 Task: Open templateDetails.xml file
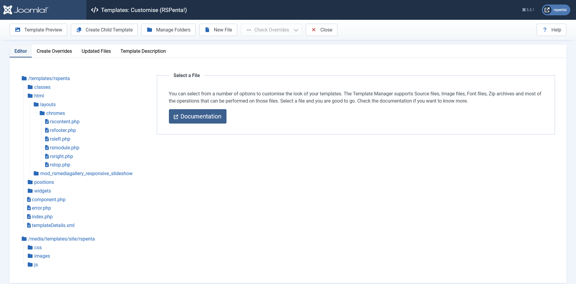(x=53, y=225)
